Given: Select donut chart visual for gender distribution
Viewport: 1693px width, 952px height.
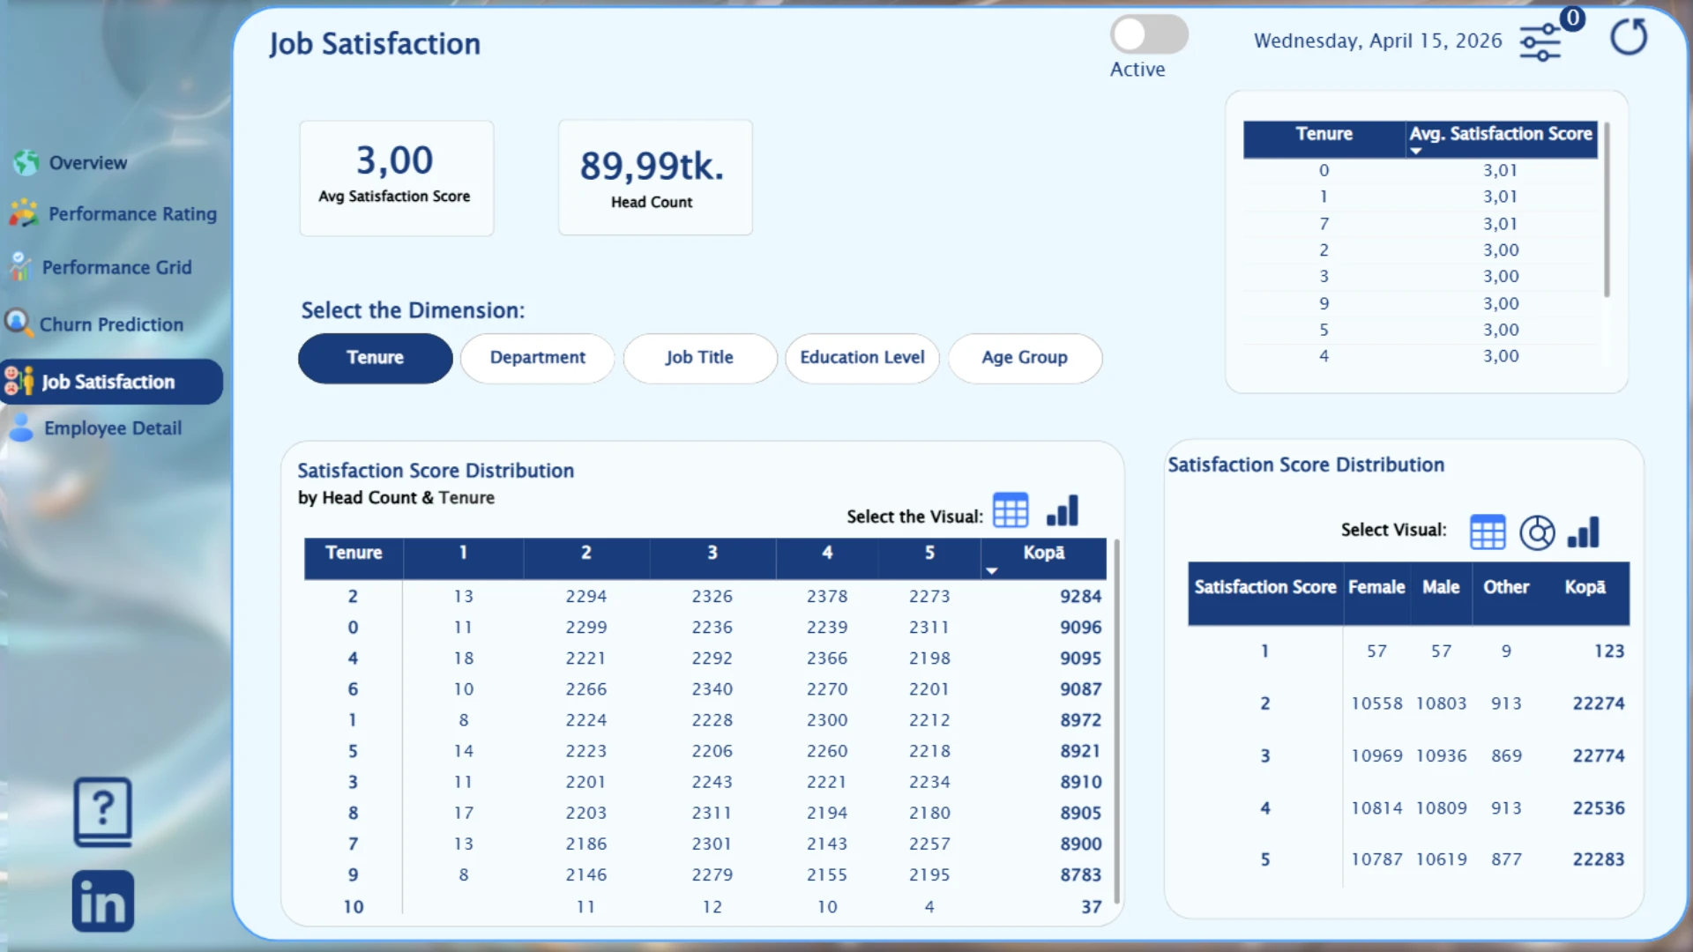Looking at the screenshot, I should point(1537,532).
